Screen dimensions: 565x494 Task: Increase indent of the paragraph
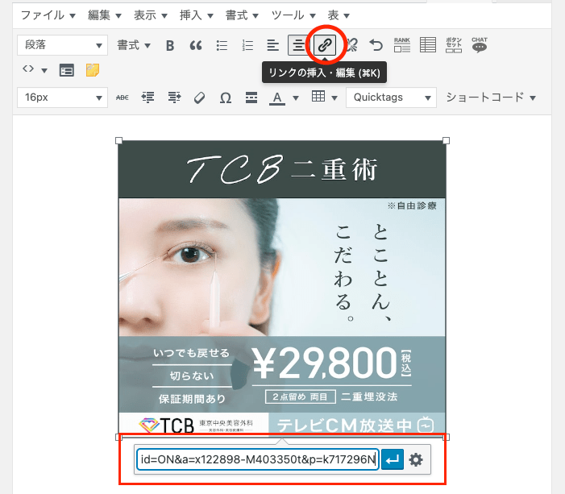(174, 98)
